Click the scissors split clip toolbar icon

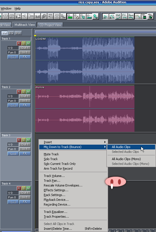(x=25, y=16)
